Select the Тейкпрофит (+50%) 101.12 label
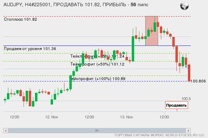Screen dimensions: 208x138 coord(97,64)
